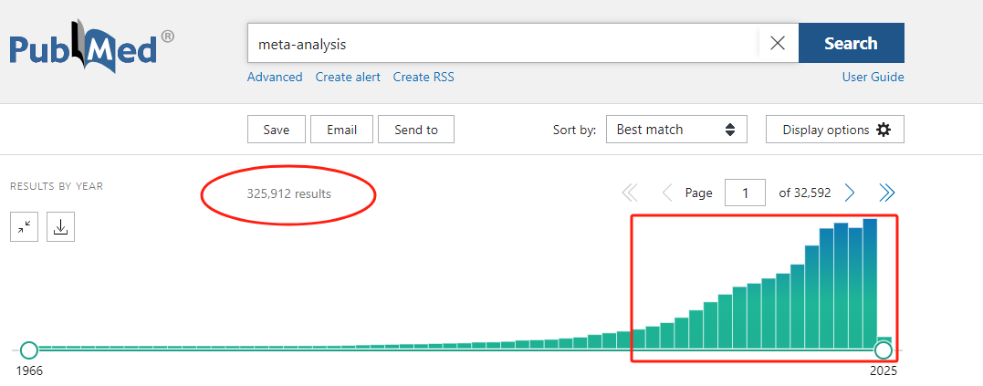The image size is (983, 386).
Task: Click the Email button
Action: pos(341,130)
